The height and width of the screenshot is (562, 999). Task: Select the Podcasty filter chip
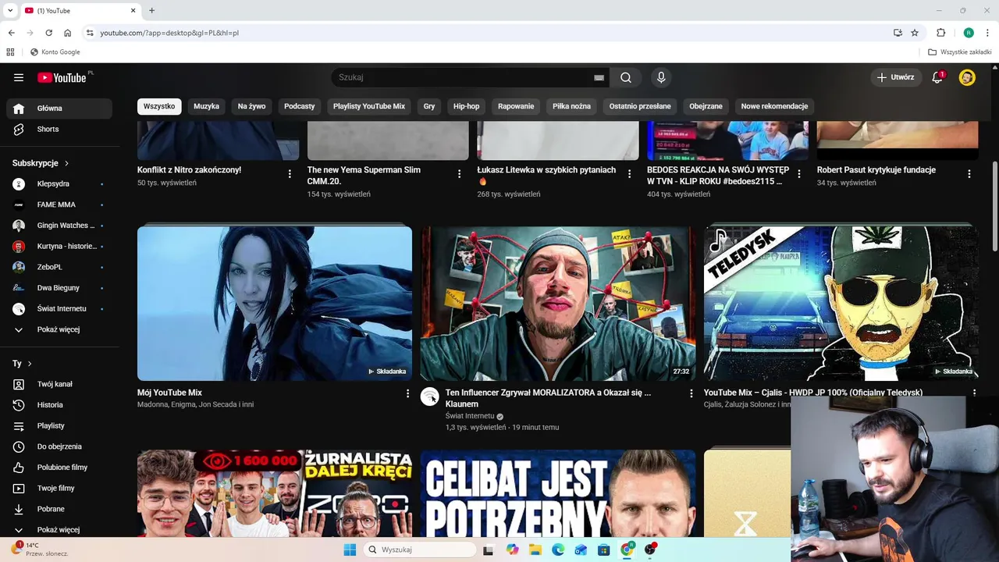click(300, 106)
